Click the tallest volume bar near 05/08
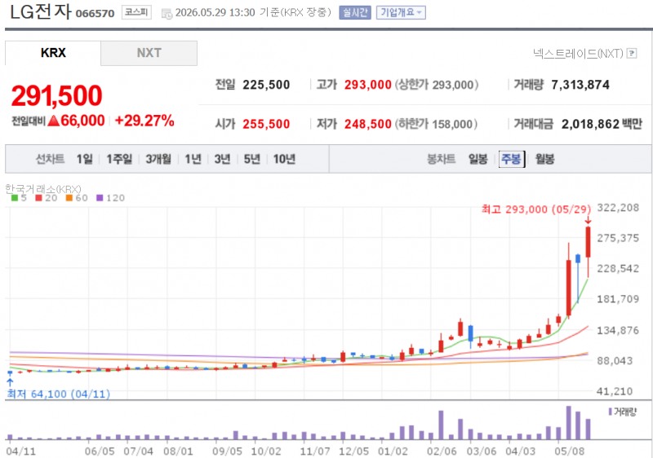Viewport: 653px width, 458px height. pos(568,423)
